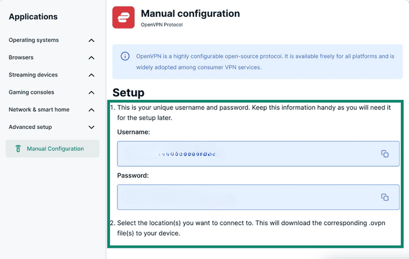Click the Applications sidebar heading
Image resolution: width=409 pixels, height=259 pixels.
(33, 17)
